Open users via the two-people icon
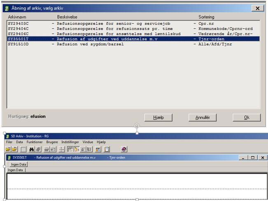Image resolution: width=268 pixels, height=201 pixels. click(98, 149)
